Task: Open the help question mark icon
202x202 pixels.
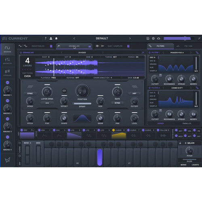Action: [46, 38]
